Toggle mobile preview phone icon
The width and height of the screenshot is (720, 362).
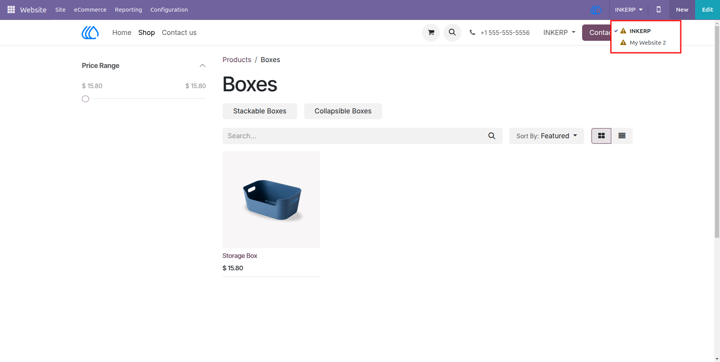[x=659, y=9]
